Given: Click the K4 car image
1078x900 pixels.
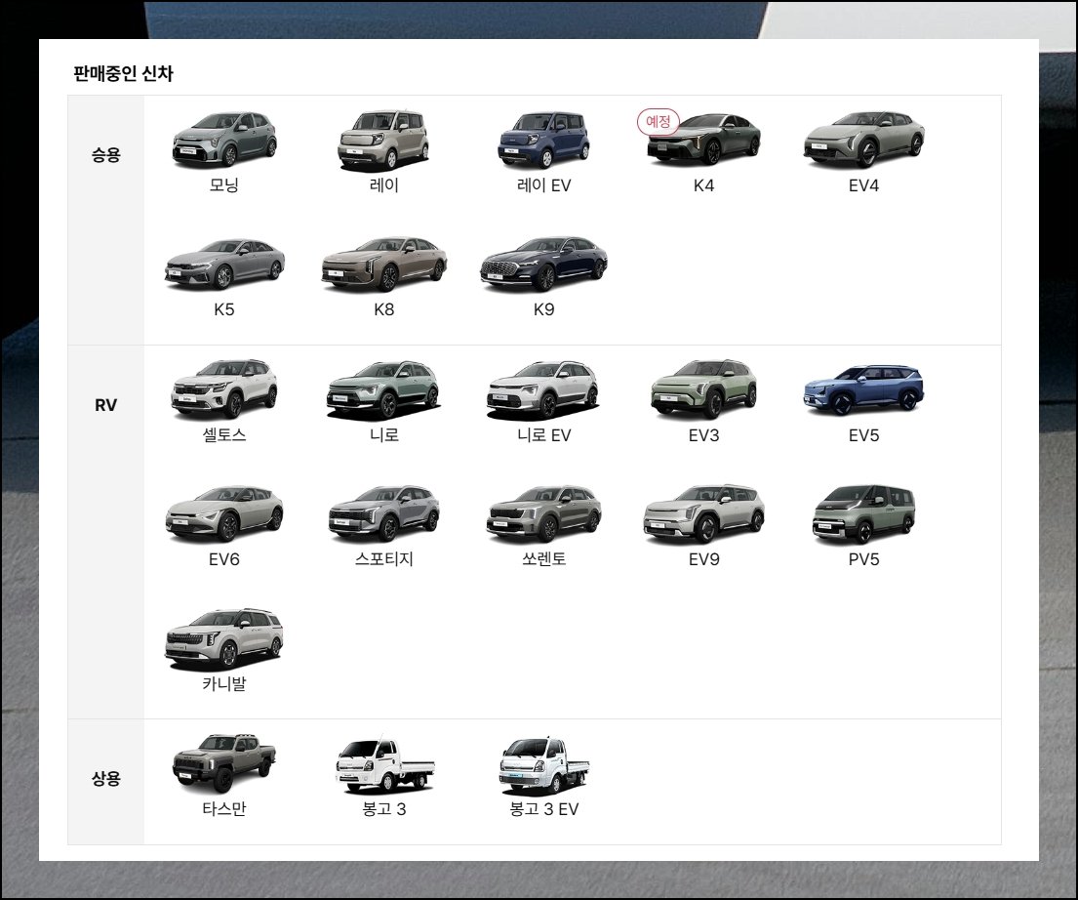Looking at the screenshot, I should click(703, 140).
